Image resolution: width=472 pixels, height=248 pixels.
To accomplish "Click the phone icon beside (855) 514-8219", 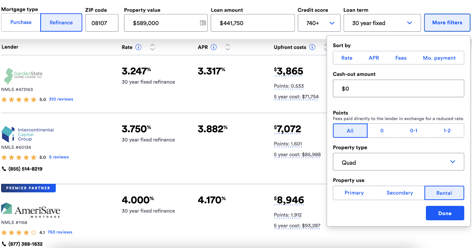I will [x=4, y=169].
